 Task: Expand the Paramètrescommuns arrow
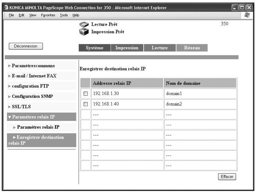coord(9,66)
